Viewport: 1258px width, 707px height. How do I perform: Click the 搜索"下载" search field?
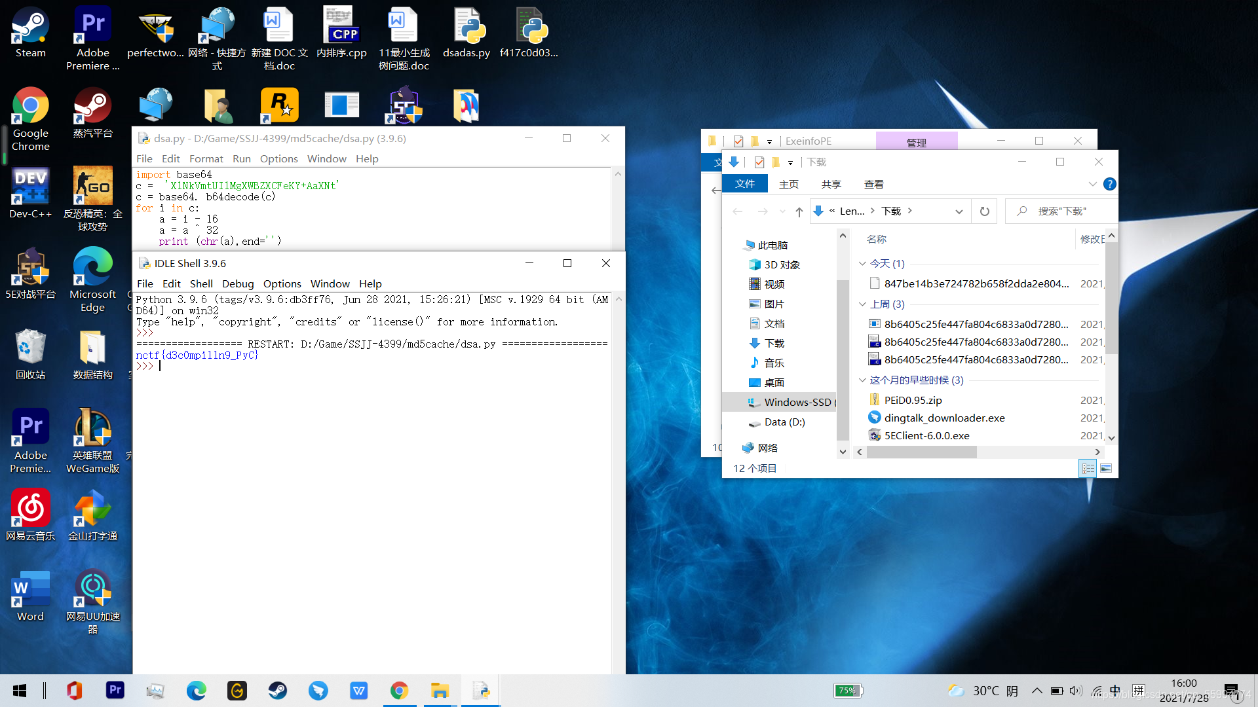coord(1061,211)
